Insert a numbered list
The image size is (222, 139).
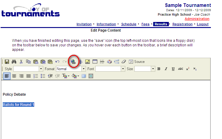36,76
